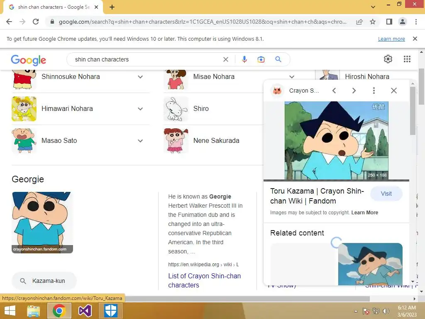Click the Google logo
This screenshot has height=319, width=425.
coord(29,60)
